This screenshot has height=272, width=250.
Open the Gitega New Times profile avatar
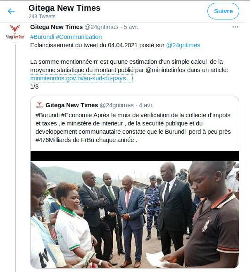15,32
